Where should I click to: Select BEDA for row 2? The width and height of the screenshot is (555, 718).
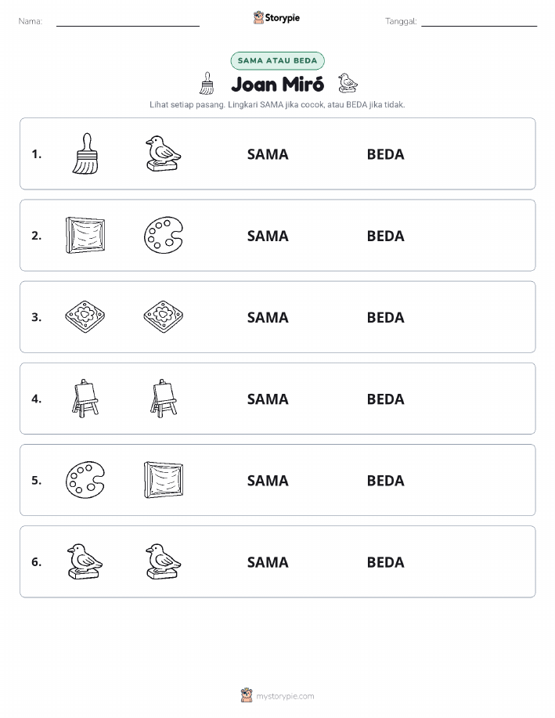tap(386, 236)
